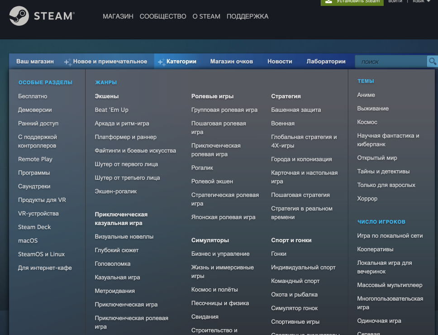438x335 pixels.
Task: Open the СООБЩЕСТВО top menu
Action: [163, 16]
